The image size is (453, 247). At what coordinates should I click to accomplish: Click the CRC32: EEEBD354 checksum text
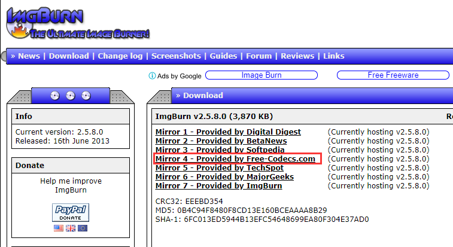pyautogui.click(x=189, y=202)
